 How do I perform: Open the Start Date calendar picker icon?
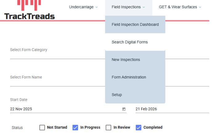124,109
